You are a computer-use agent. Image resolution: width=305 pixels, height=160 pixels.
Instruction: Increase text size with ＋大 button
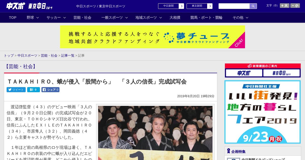click(x=284, y=6)
